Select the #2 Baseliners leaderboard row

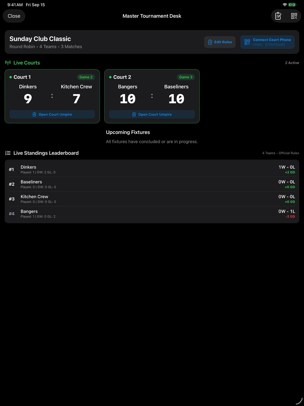(152, 184)
